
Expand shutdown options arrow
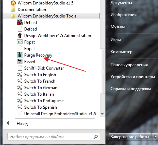(x=155, y=137)
